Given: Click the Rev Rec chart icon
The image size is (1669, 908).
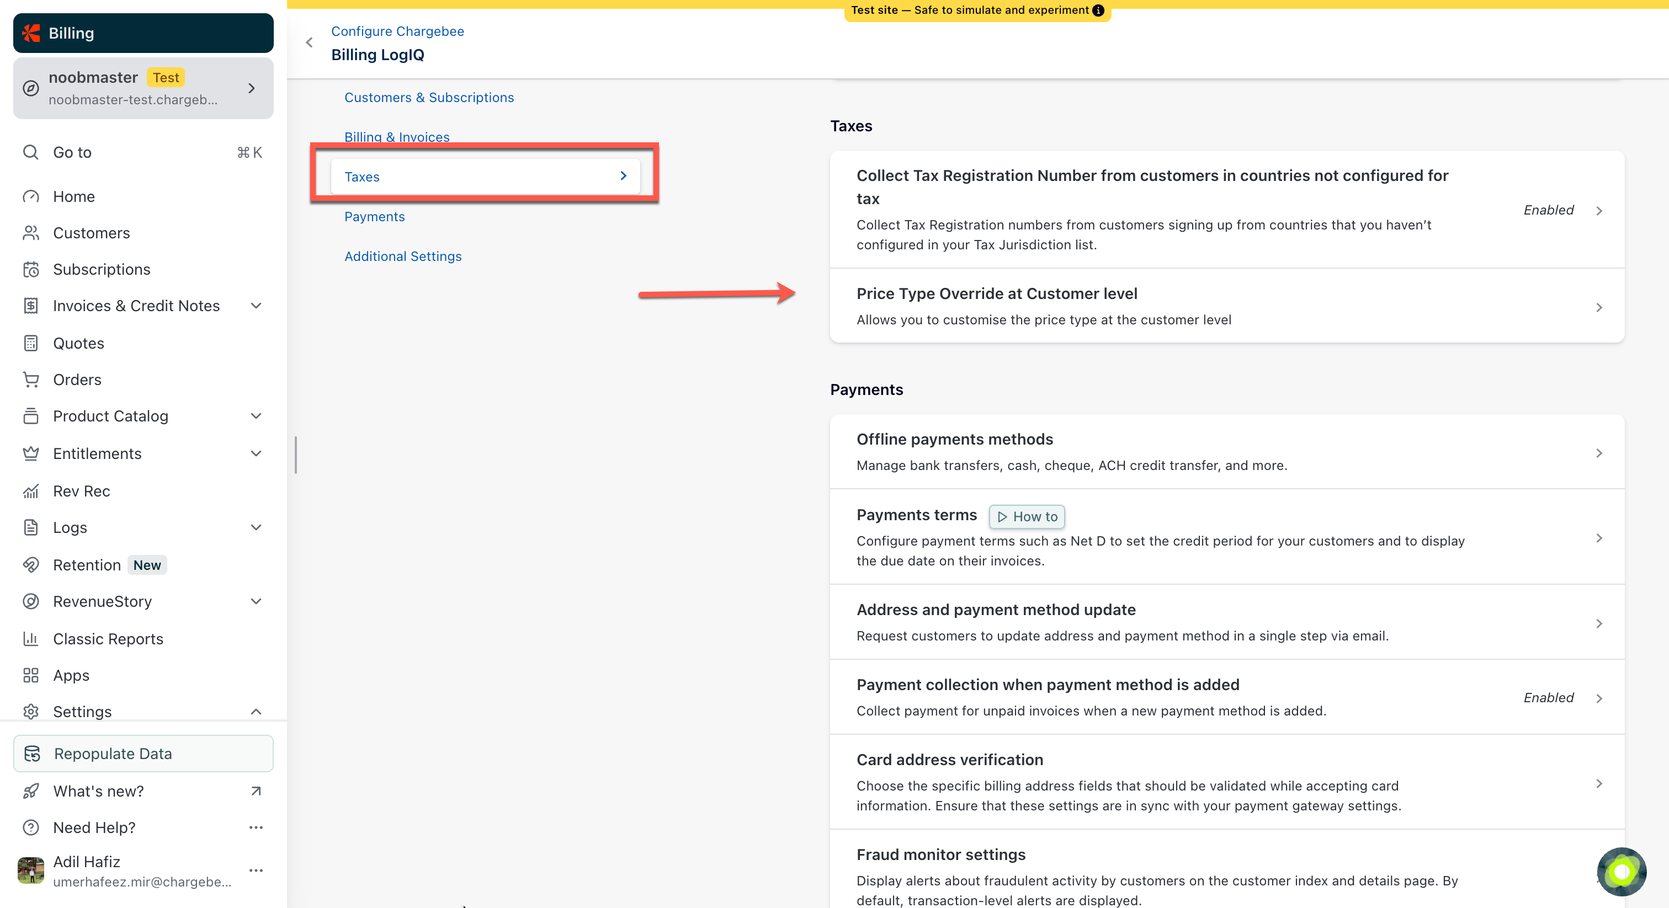Looking at the screenshot, I should pyautogui.click(x=30, y=492).
